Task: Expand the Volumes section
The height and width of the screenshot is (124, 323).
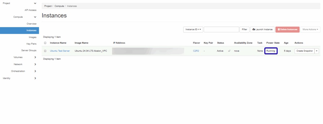Action: click(x=35, y=57)
